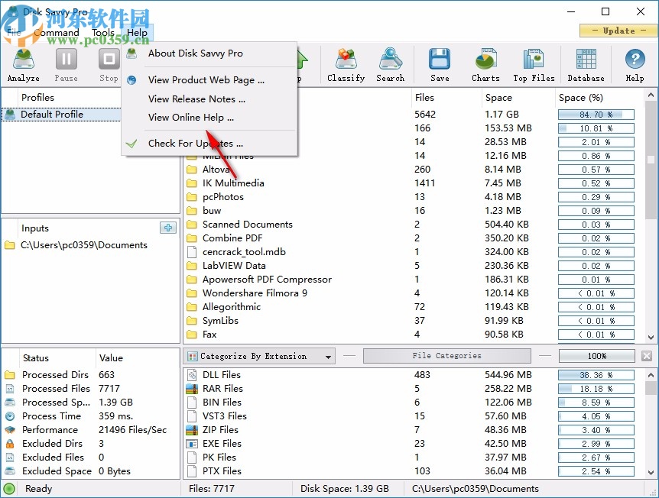Screen dimensions: 659x498
Task: Show the Top Files view
Action: click(535, 65)
